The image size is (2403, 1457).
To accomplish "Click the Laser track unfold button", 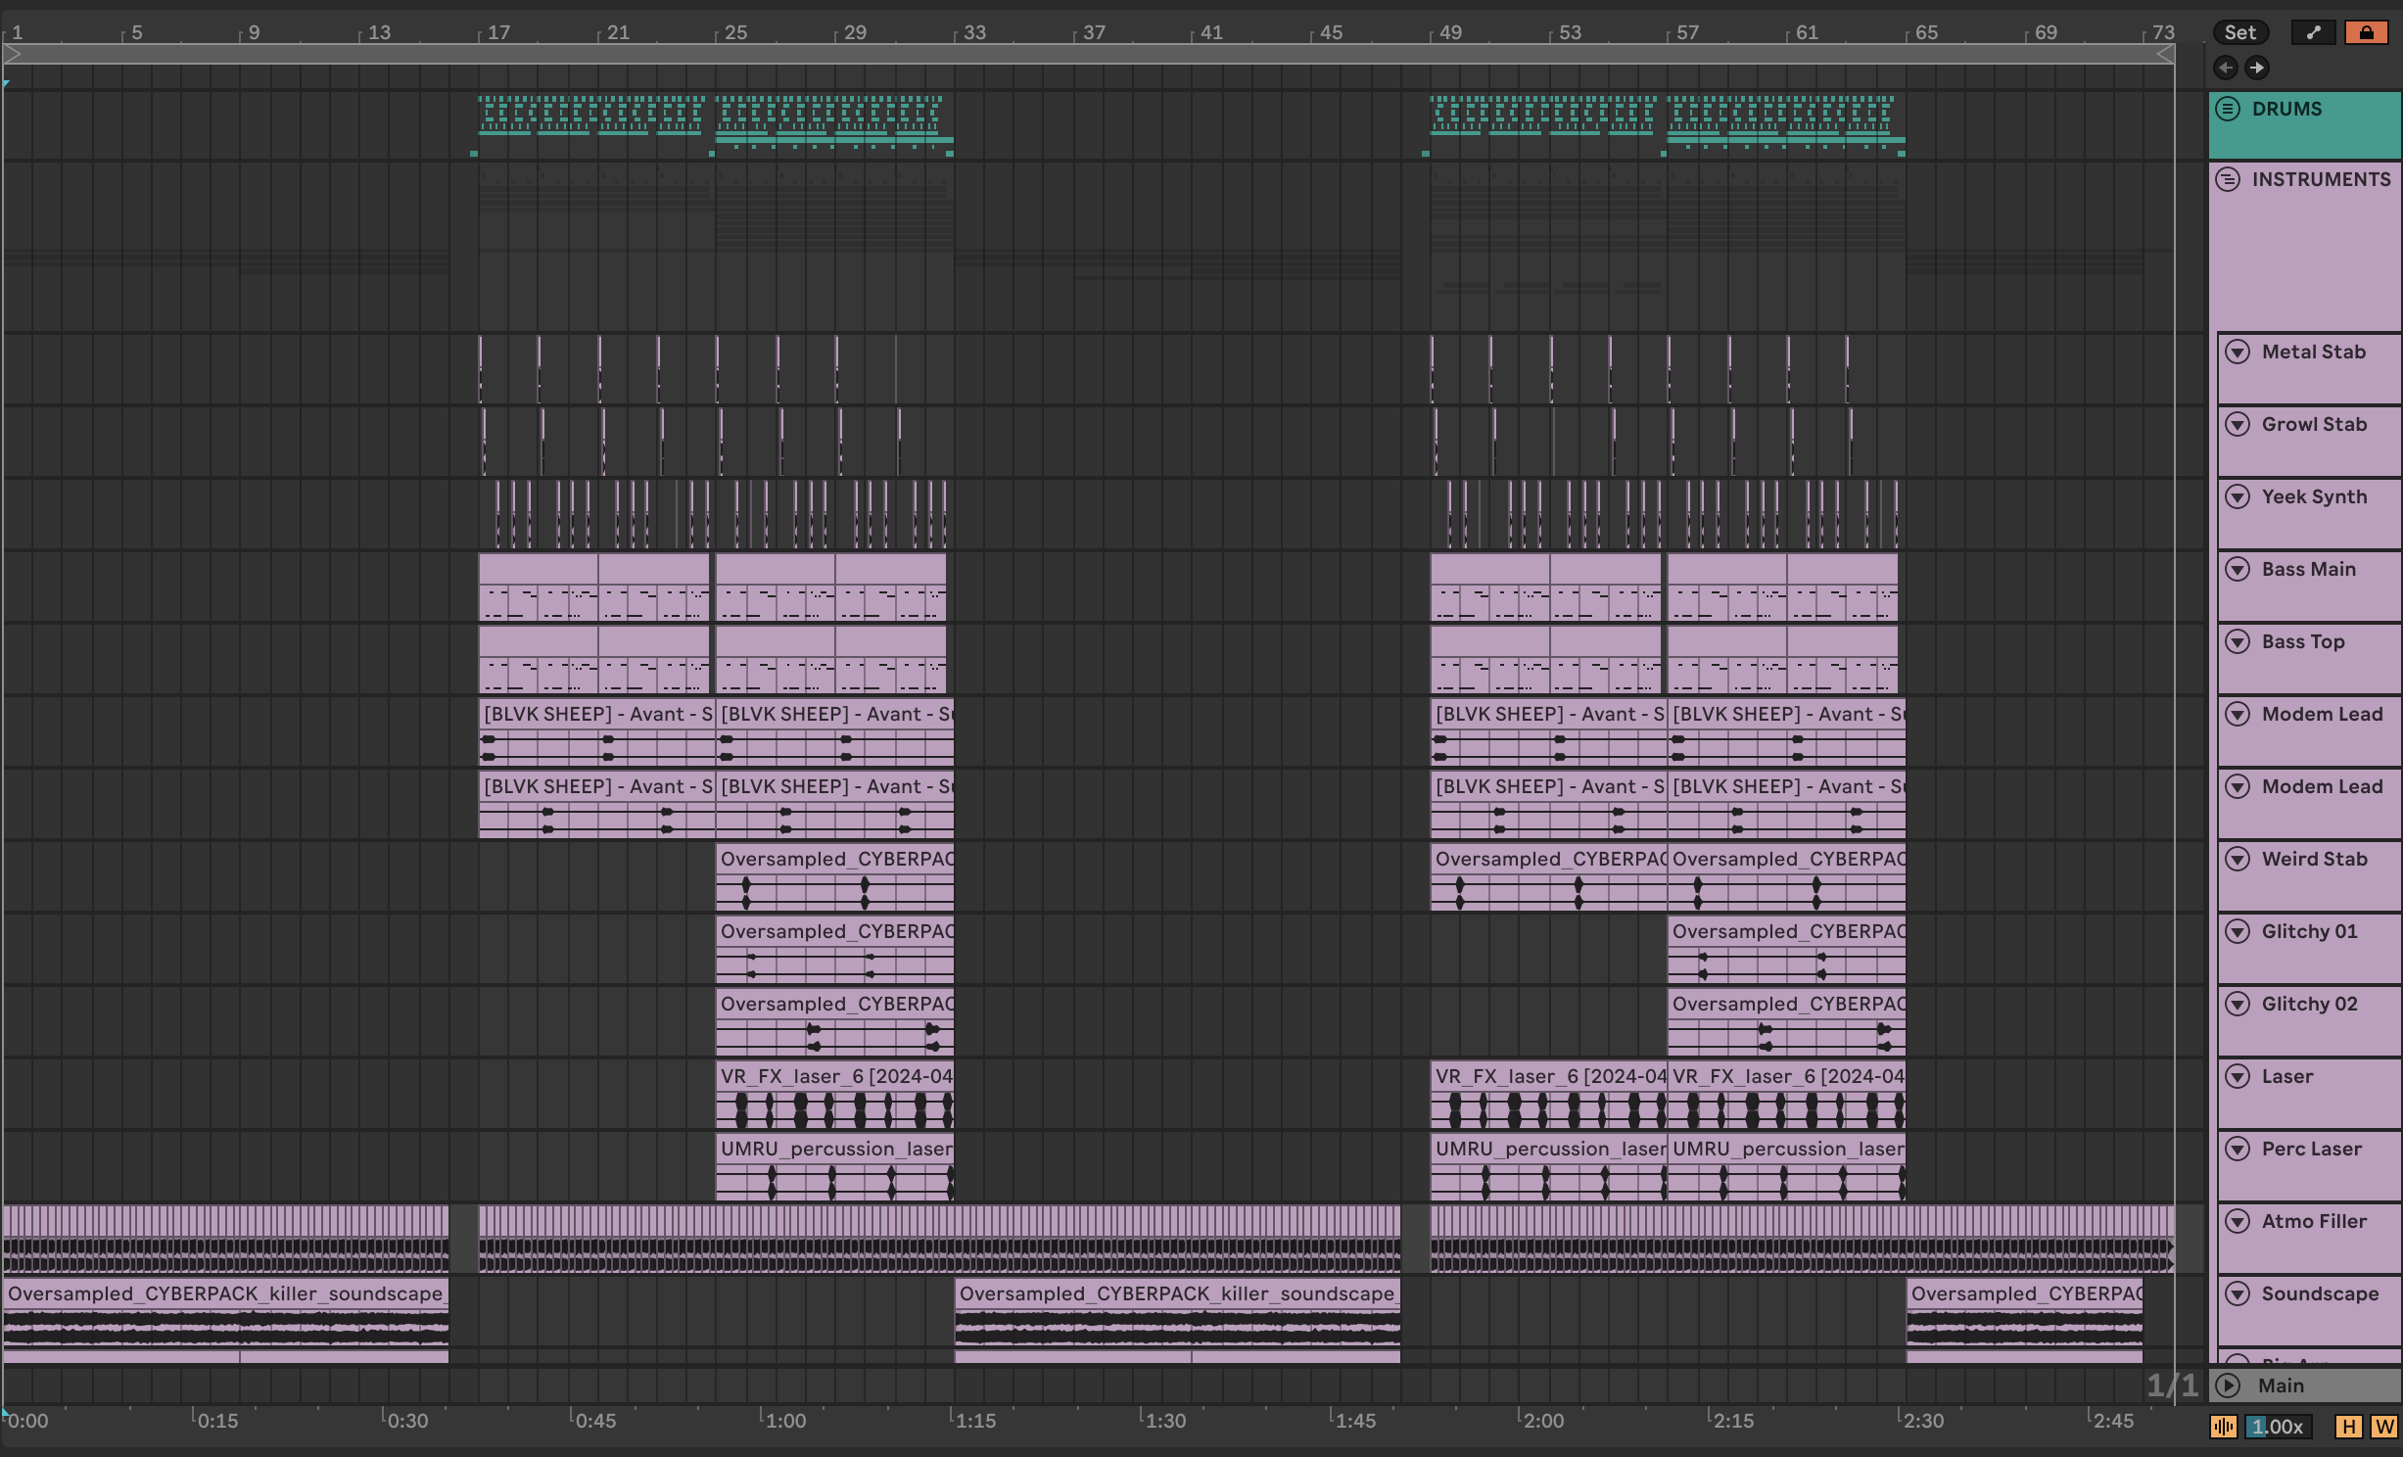I will pyautogui.click(x=2238, y=1076).
